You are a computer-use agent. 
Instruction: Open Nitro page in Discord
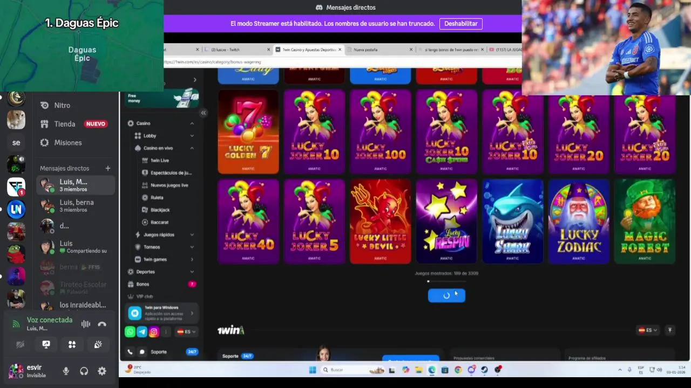[76, 106]
